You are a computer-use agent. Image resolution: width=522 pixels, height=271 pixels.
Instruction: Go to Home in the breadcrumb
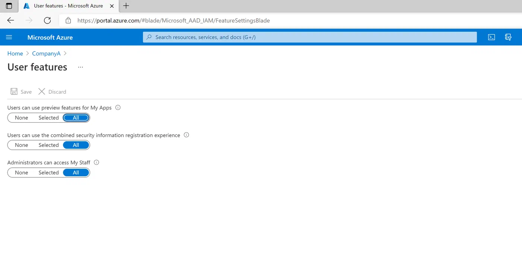coord(15,54)
